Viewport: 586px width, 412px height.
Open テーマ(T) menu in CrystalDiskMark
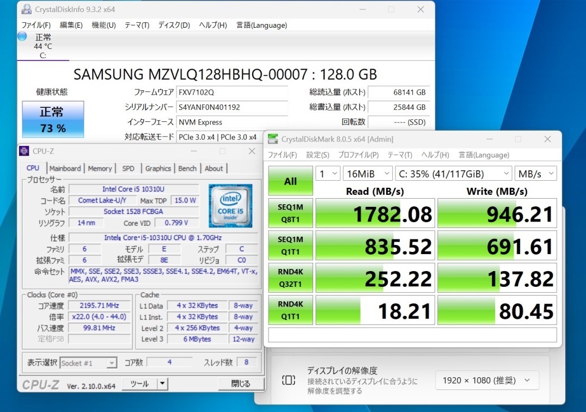pyautogui.click(x=400, y=155)
